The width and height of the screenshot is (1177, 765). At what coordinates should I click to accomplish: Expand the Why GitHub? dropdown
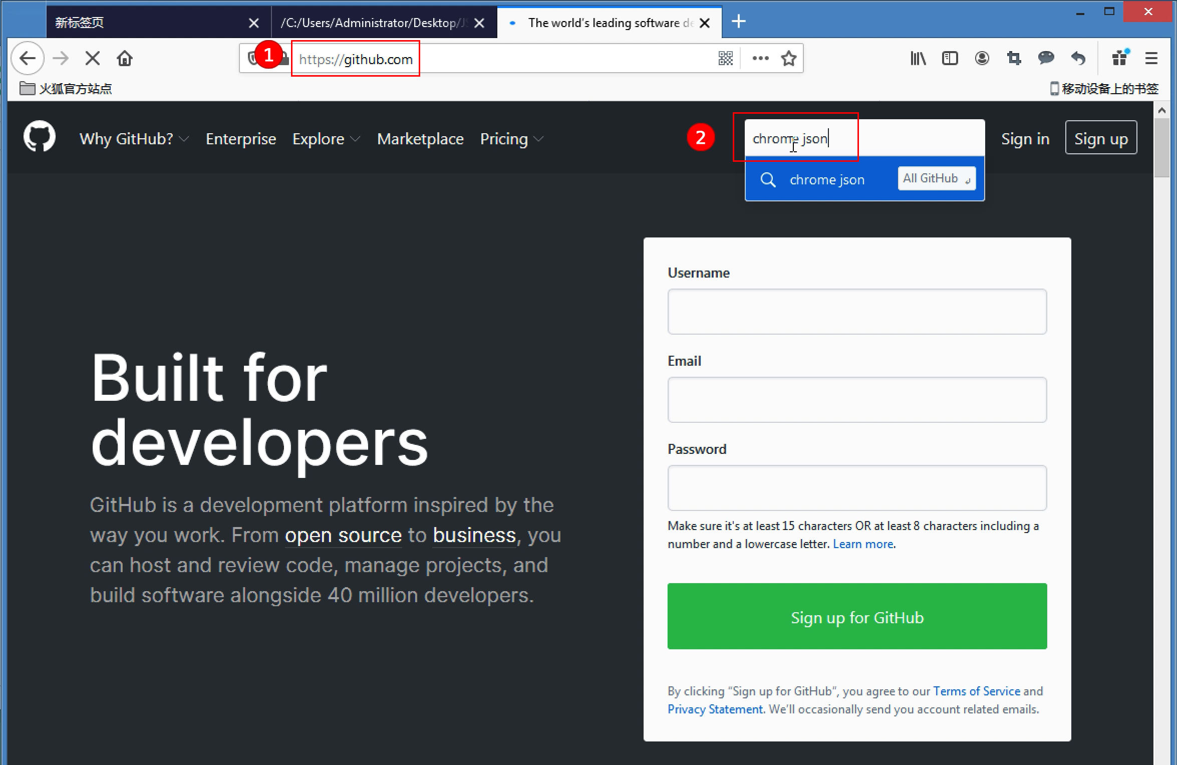point(134,139)
